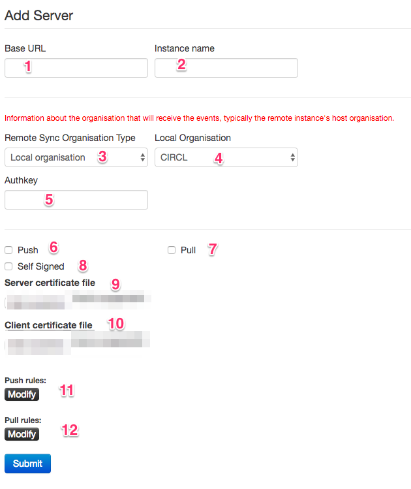411x489 pixels.
Task: Click the "Instance name" label text
Action: (x=185, y=48)
